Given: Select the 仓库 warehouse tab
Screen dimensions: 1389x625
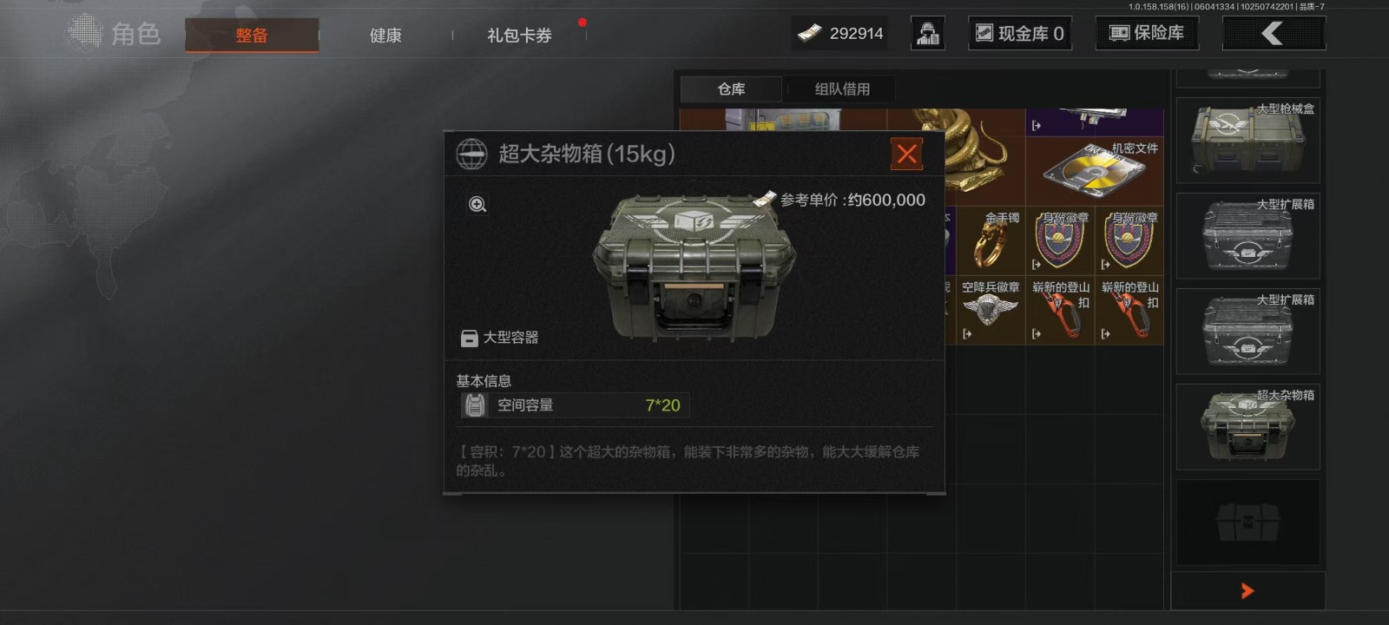Looking at the screenshot, I should pyautogui.click(x=731, y=89).
